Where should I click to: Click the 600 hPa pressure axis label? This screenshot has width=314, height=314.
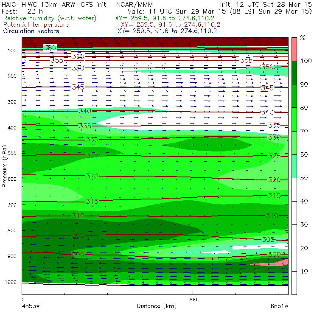[12, 179]
